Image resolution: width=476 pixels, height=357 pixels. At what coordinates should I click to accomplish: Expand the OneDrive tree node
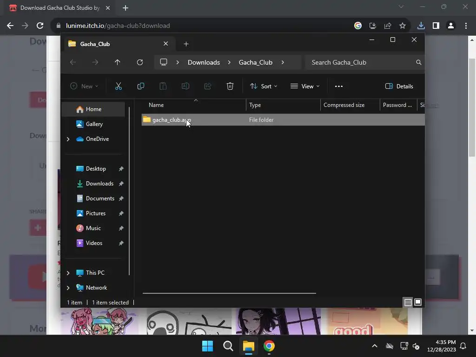[x=68, y=139]
